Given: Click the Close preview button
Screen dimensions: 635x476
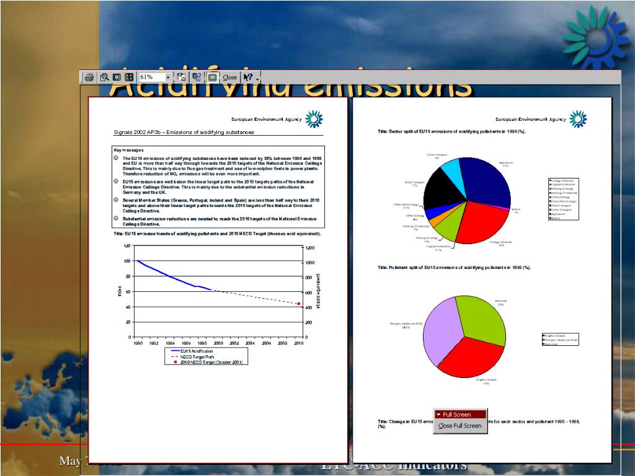Looking at the screenshot, I should [229, 77].
